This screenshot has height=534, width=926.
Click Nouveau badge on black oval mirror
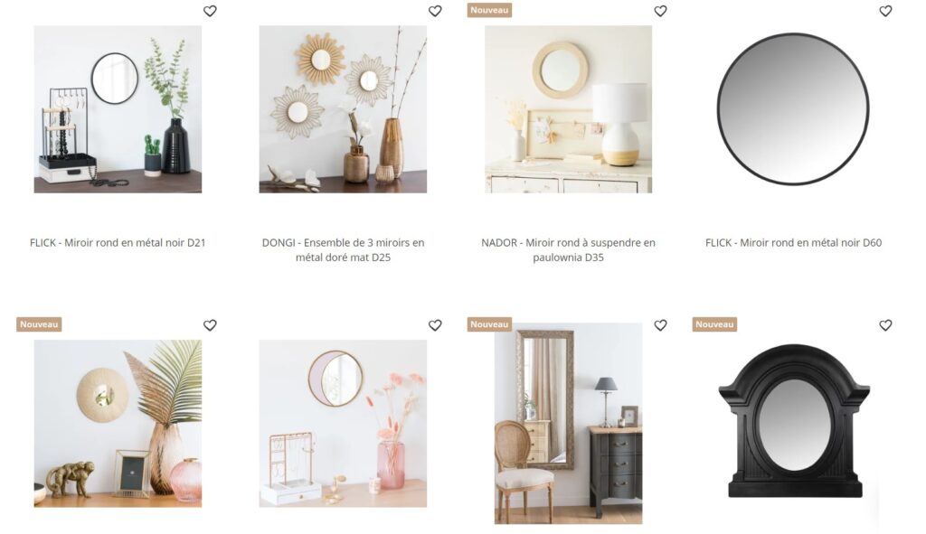(x=714, y=324)
